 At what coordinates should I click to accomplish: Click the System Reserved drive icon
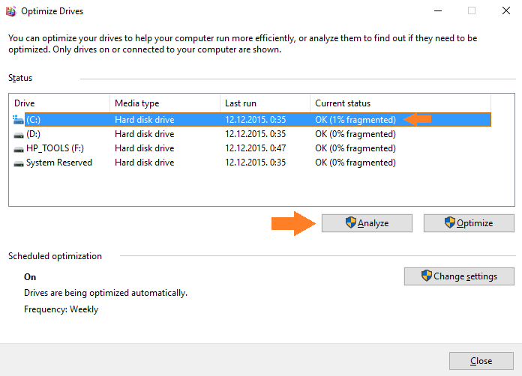click(x=19, y=163)
